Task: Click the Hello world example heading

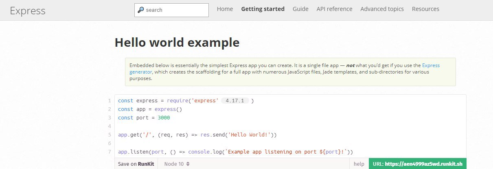Action: 177,42
